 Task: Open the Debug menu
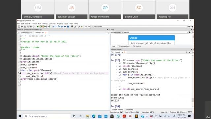45,23
